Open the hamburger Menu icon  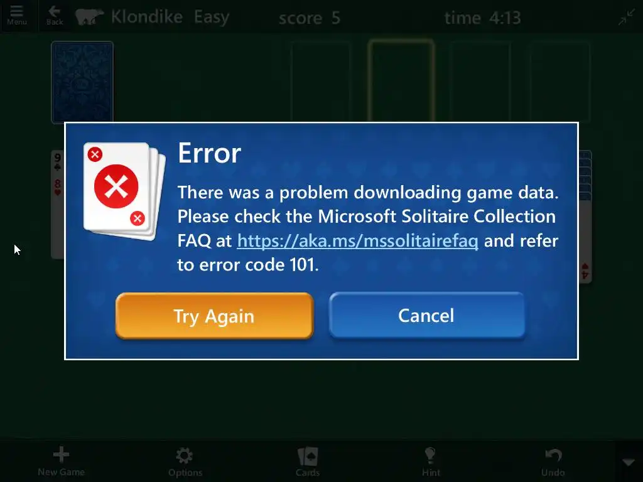(16, 16)
